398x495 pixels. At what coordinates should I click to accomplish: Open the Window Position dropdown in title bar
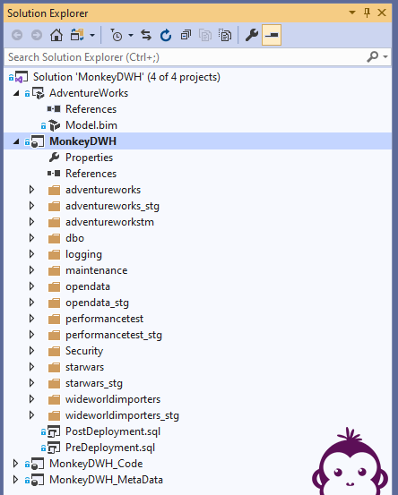(352, 13)
